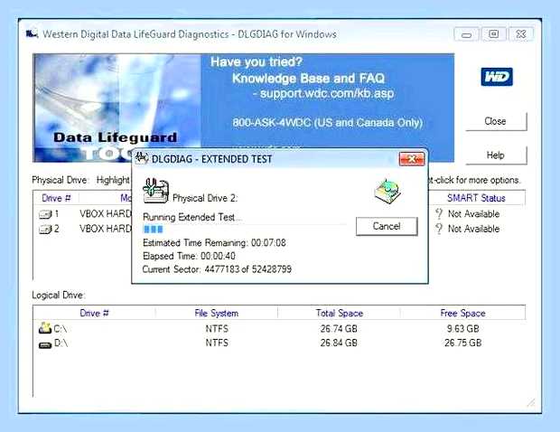Click the Knowledge Base and FAQ banner
Image resolution: width=560 pixels, height=432 pixels.
308,79
